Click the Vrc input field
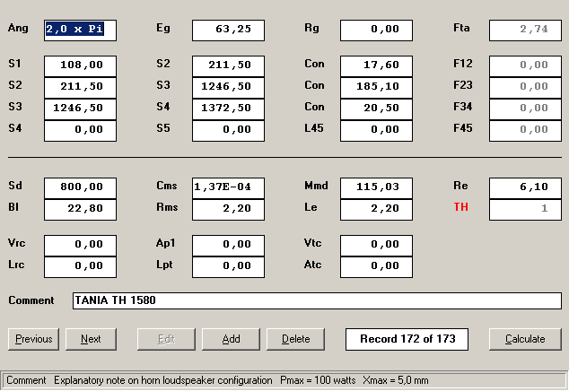The width and height of the screenshot is (569, 391). click(80, 245)
